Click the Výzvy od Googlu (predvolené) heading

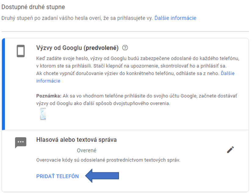[77, 48]
